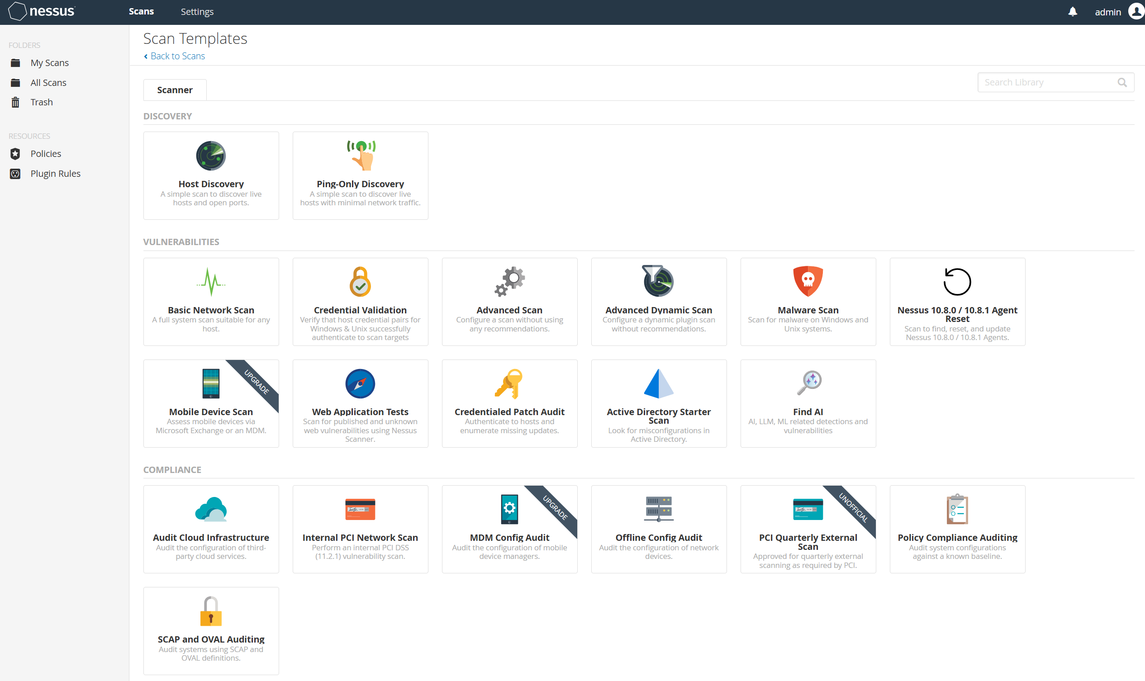This screenshot has height=681, width=1145.
Task: Select the Web Application Tests compass icon
Action: [x=361, y=383]
